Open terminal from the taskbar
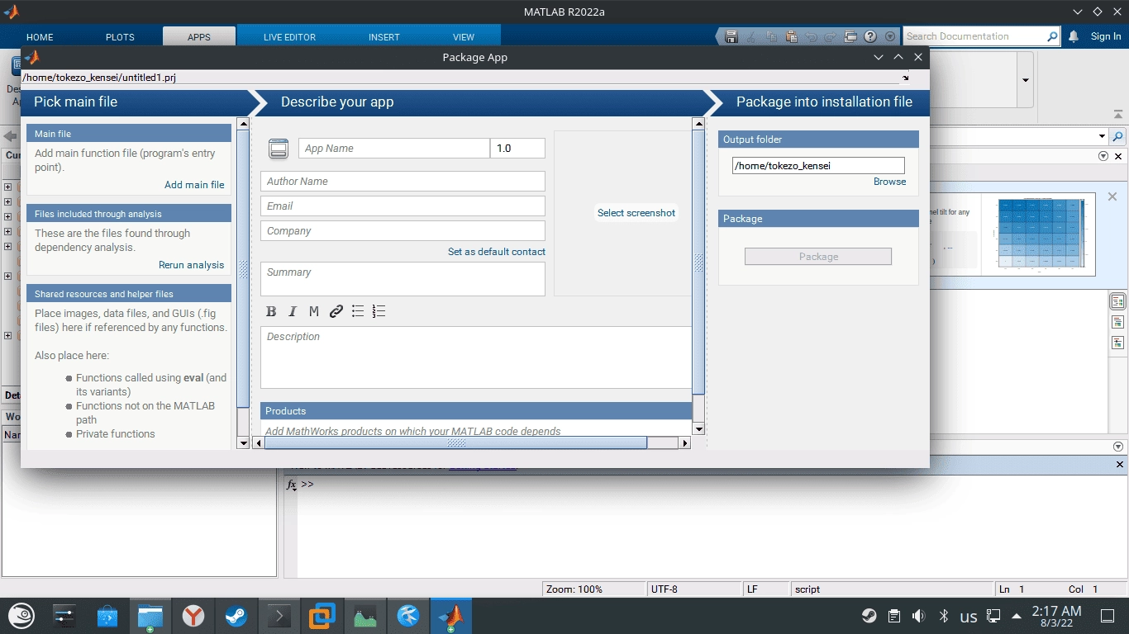The width and height of the screenshot is (1129, 634). click(279, 616)
